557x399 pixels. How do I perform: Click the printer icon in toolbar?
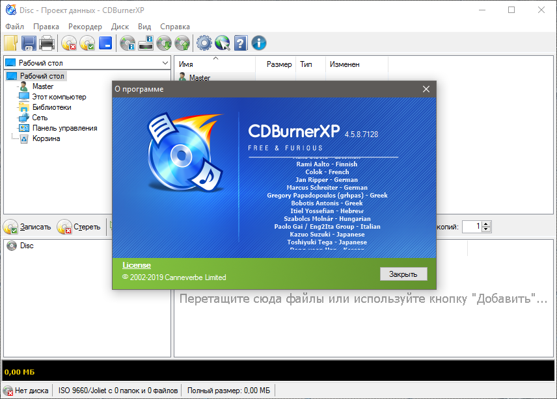click(x=47, y=44)
